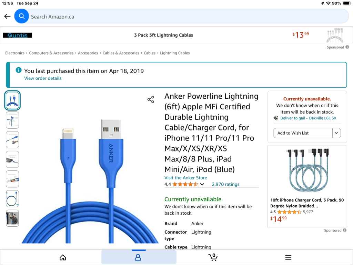This screenshot has width=353, height=265.
Task: Open the 2,970 ratings link
Action: tap(225, 184)
